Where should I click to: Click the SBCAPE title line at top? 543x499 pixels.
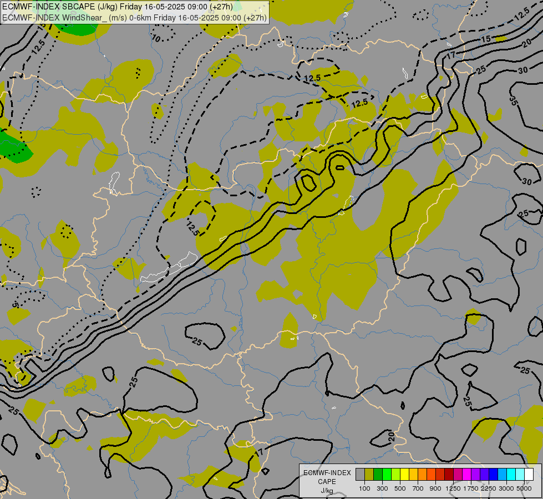[x=118, y=7]
